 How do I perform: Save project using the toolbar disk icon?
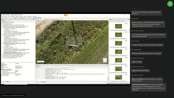5,18
